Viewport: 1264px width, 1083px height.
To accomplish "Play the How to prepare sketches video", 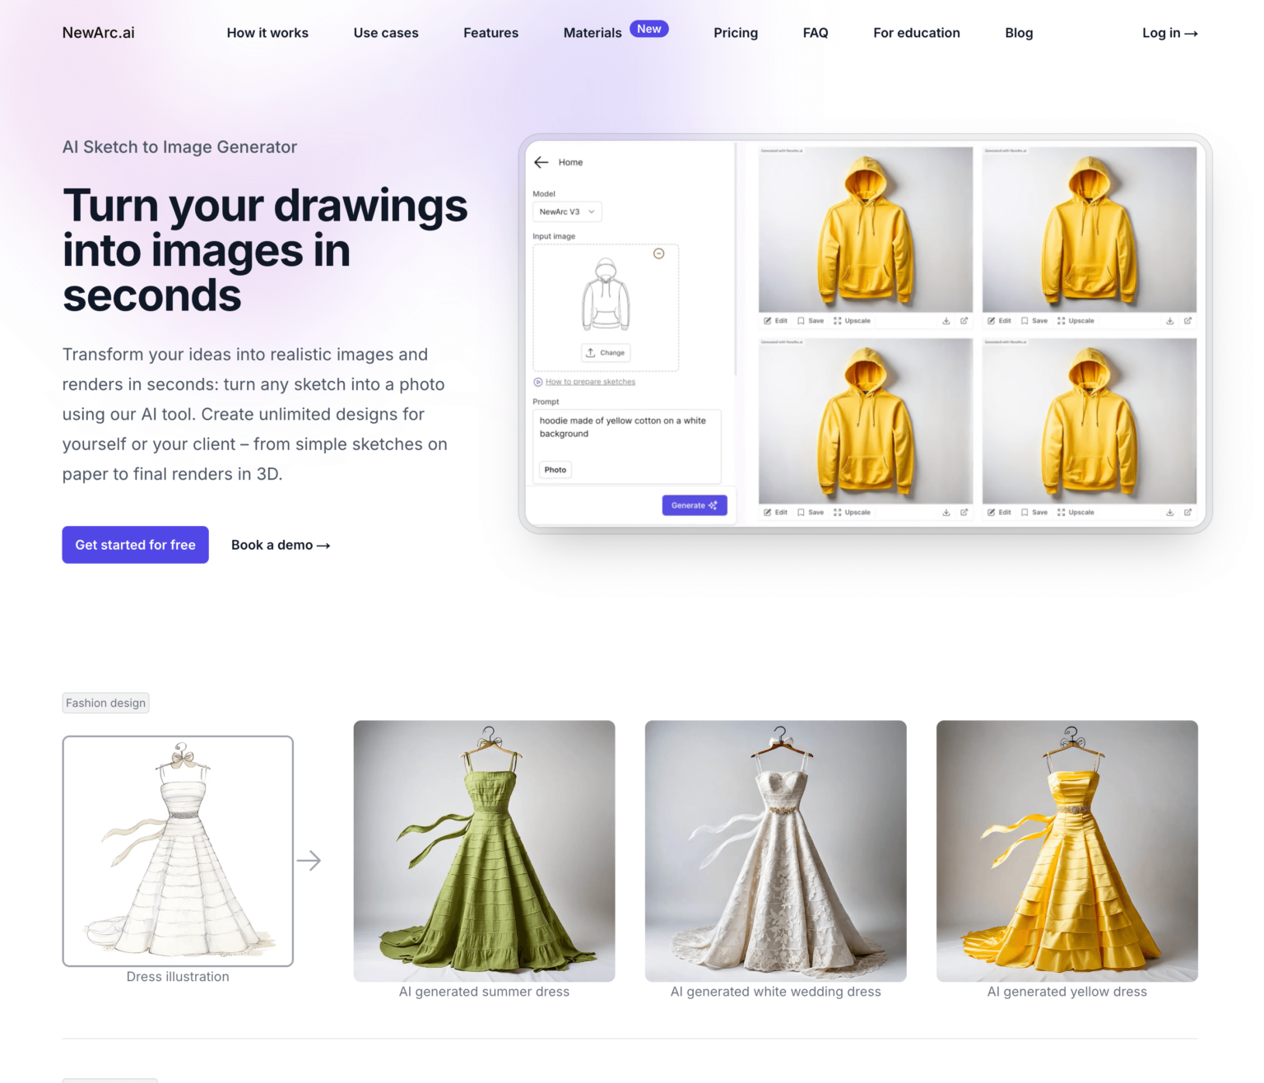I will click(537, 381).
